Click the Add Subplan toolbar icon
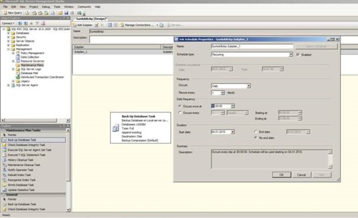This screenshot has height=218, width=358. (83, 24)
